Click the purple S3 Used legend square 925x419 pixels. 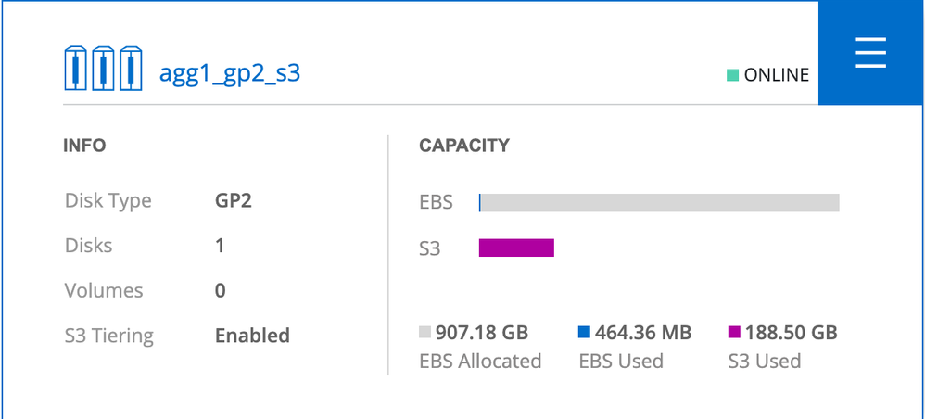734,332
